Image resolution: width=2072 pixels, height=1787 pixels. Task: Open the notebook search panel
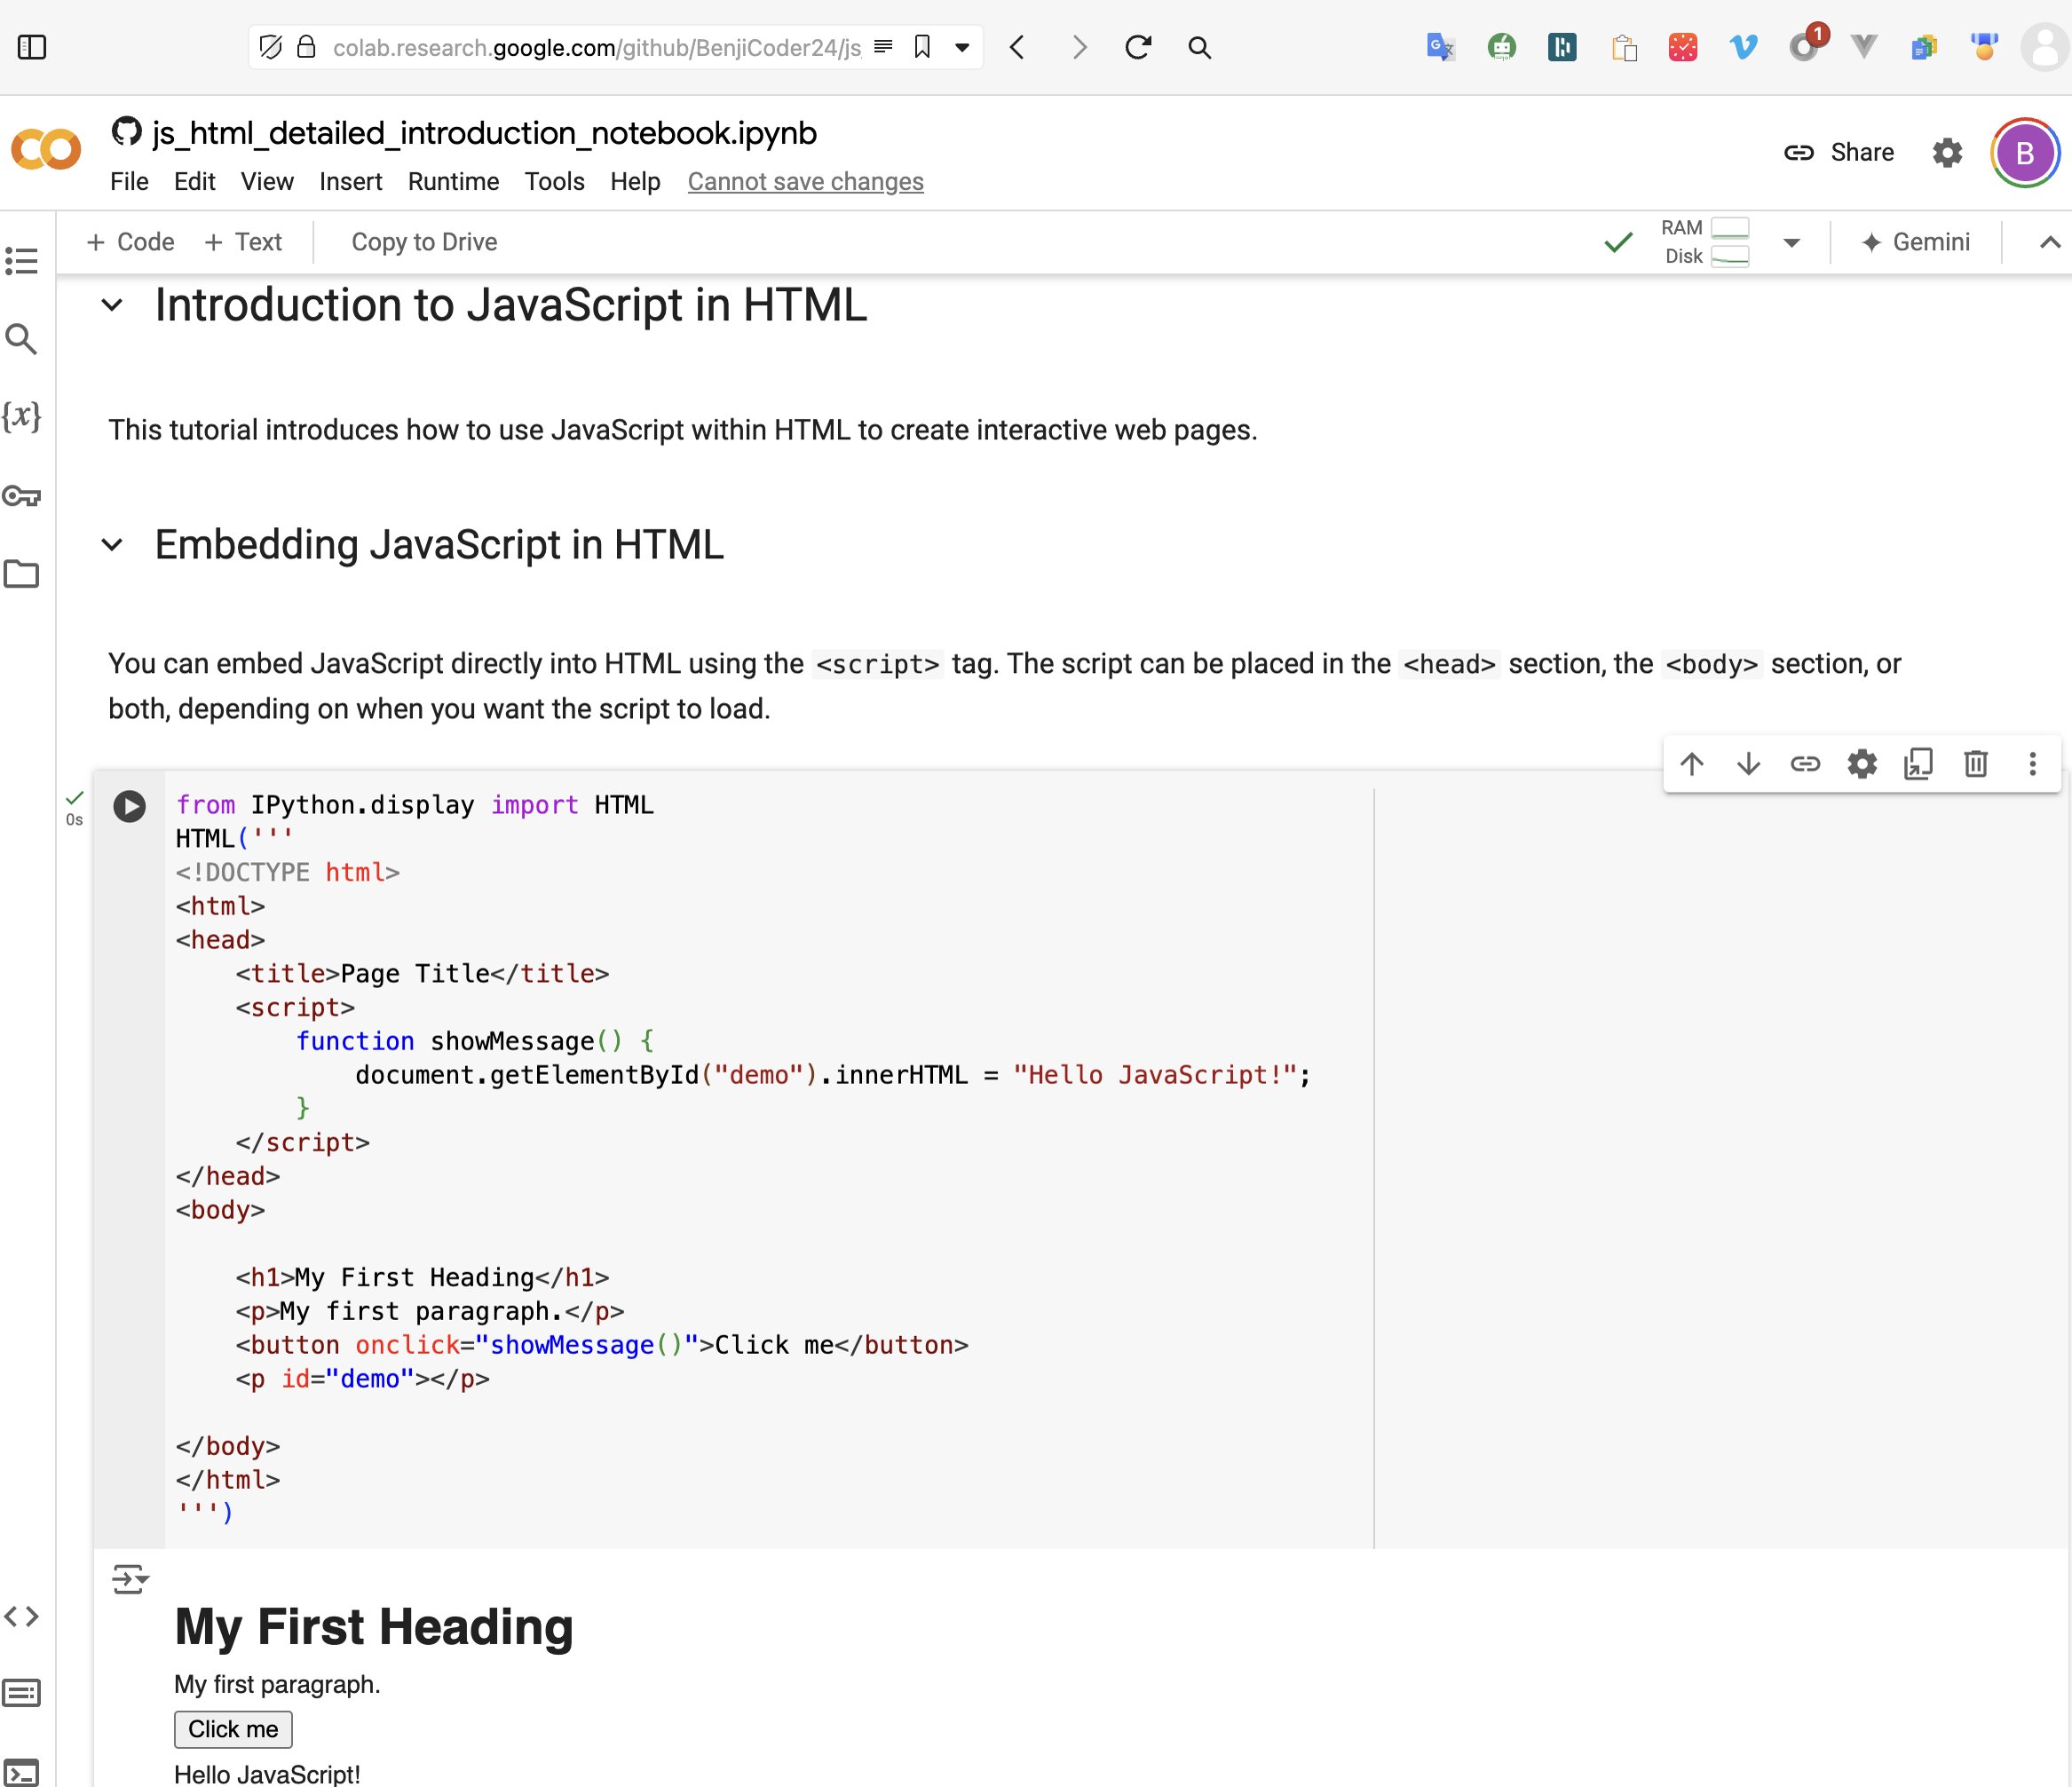pyautogui.click(x=22, y=339)
